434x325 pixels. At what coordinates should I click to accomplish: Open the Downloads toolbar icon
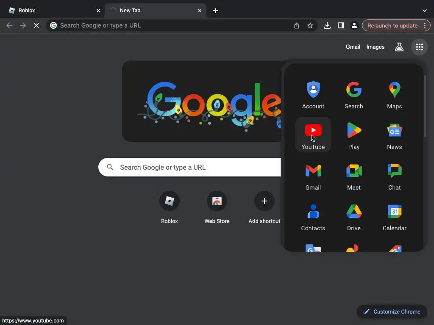click(x=327, y=25)
